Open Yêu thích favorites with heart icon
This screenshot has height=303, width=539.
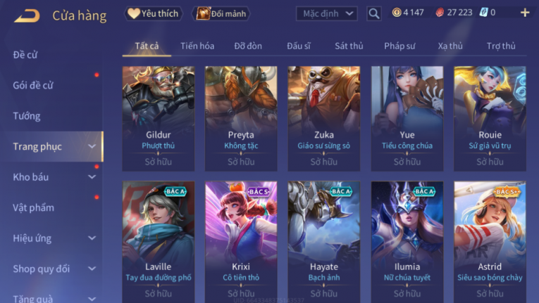tap(154, 14)
